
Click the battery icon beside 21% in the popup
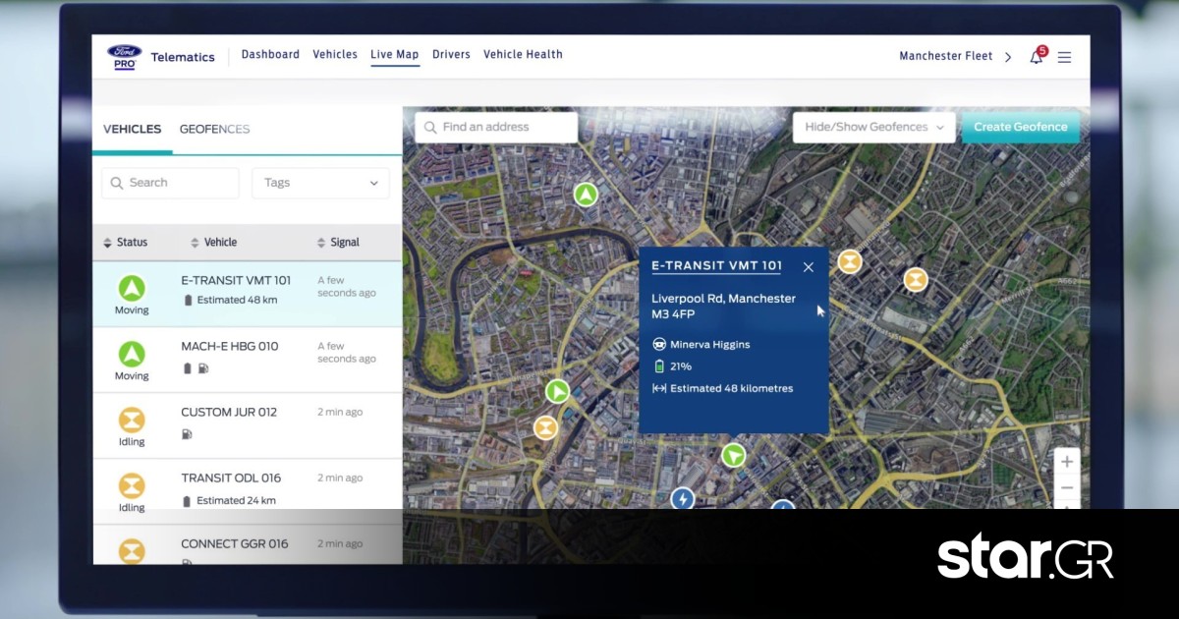658,366
